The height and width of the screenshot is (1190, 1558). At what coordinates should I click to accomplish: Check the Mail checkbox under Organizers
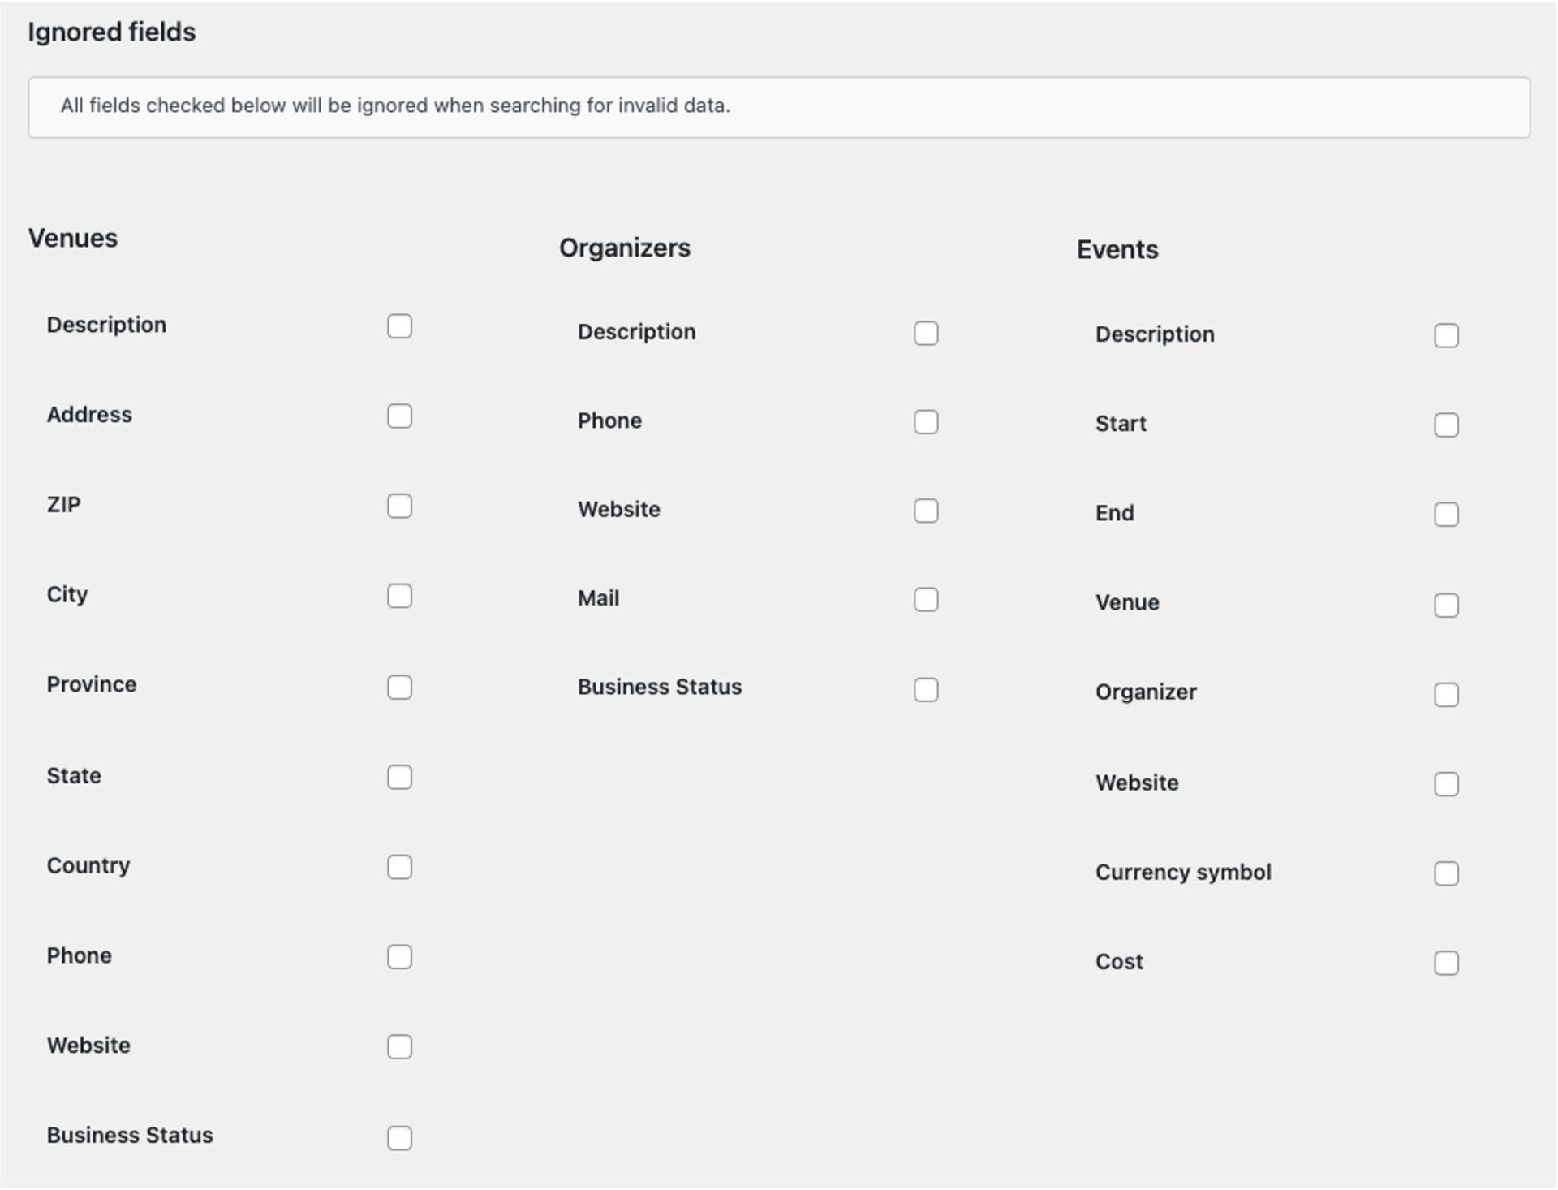click(x=926, y=599)
